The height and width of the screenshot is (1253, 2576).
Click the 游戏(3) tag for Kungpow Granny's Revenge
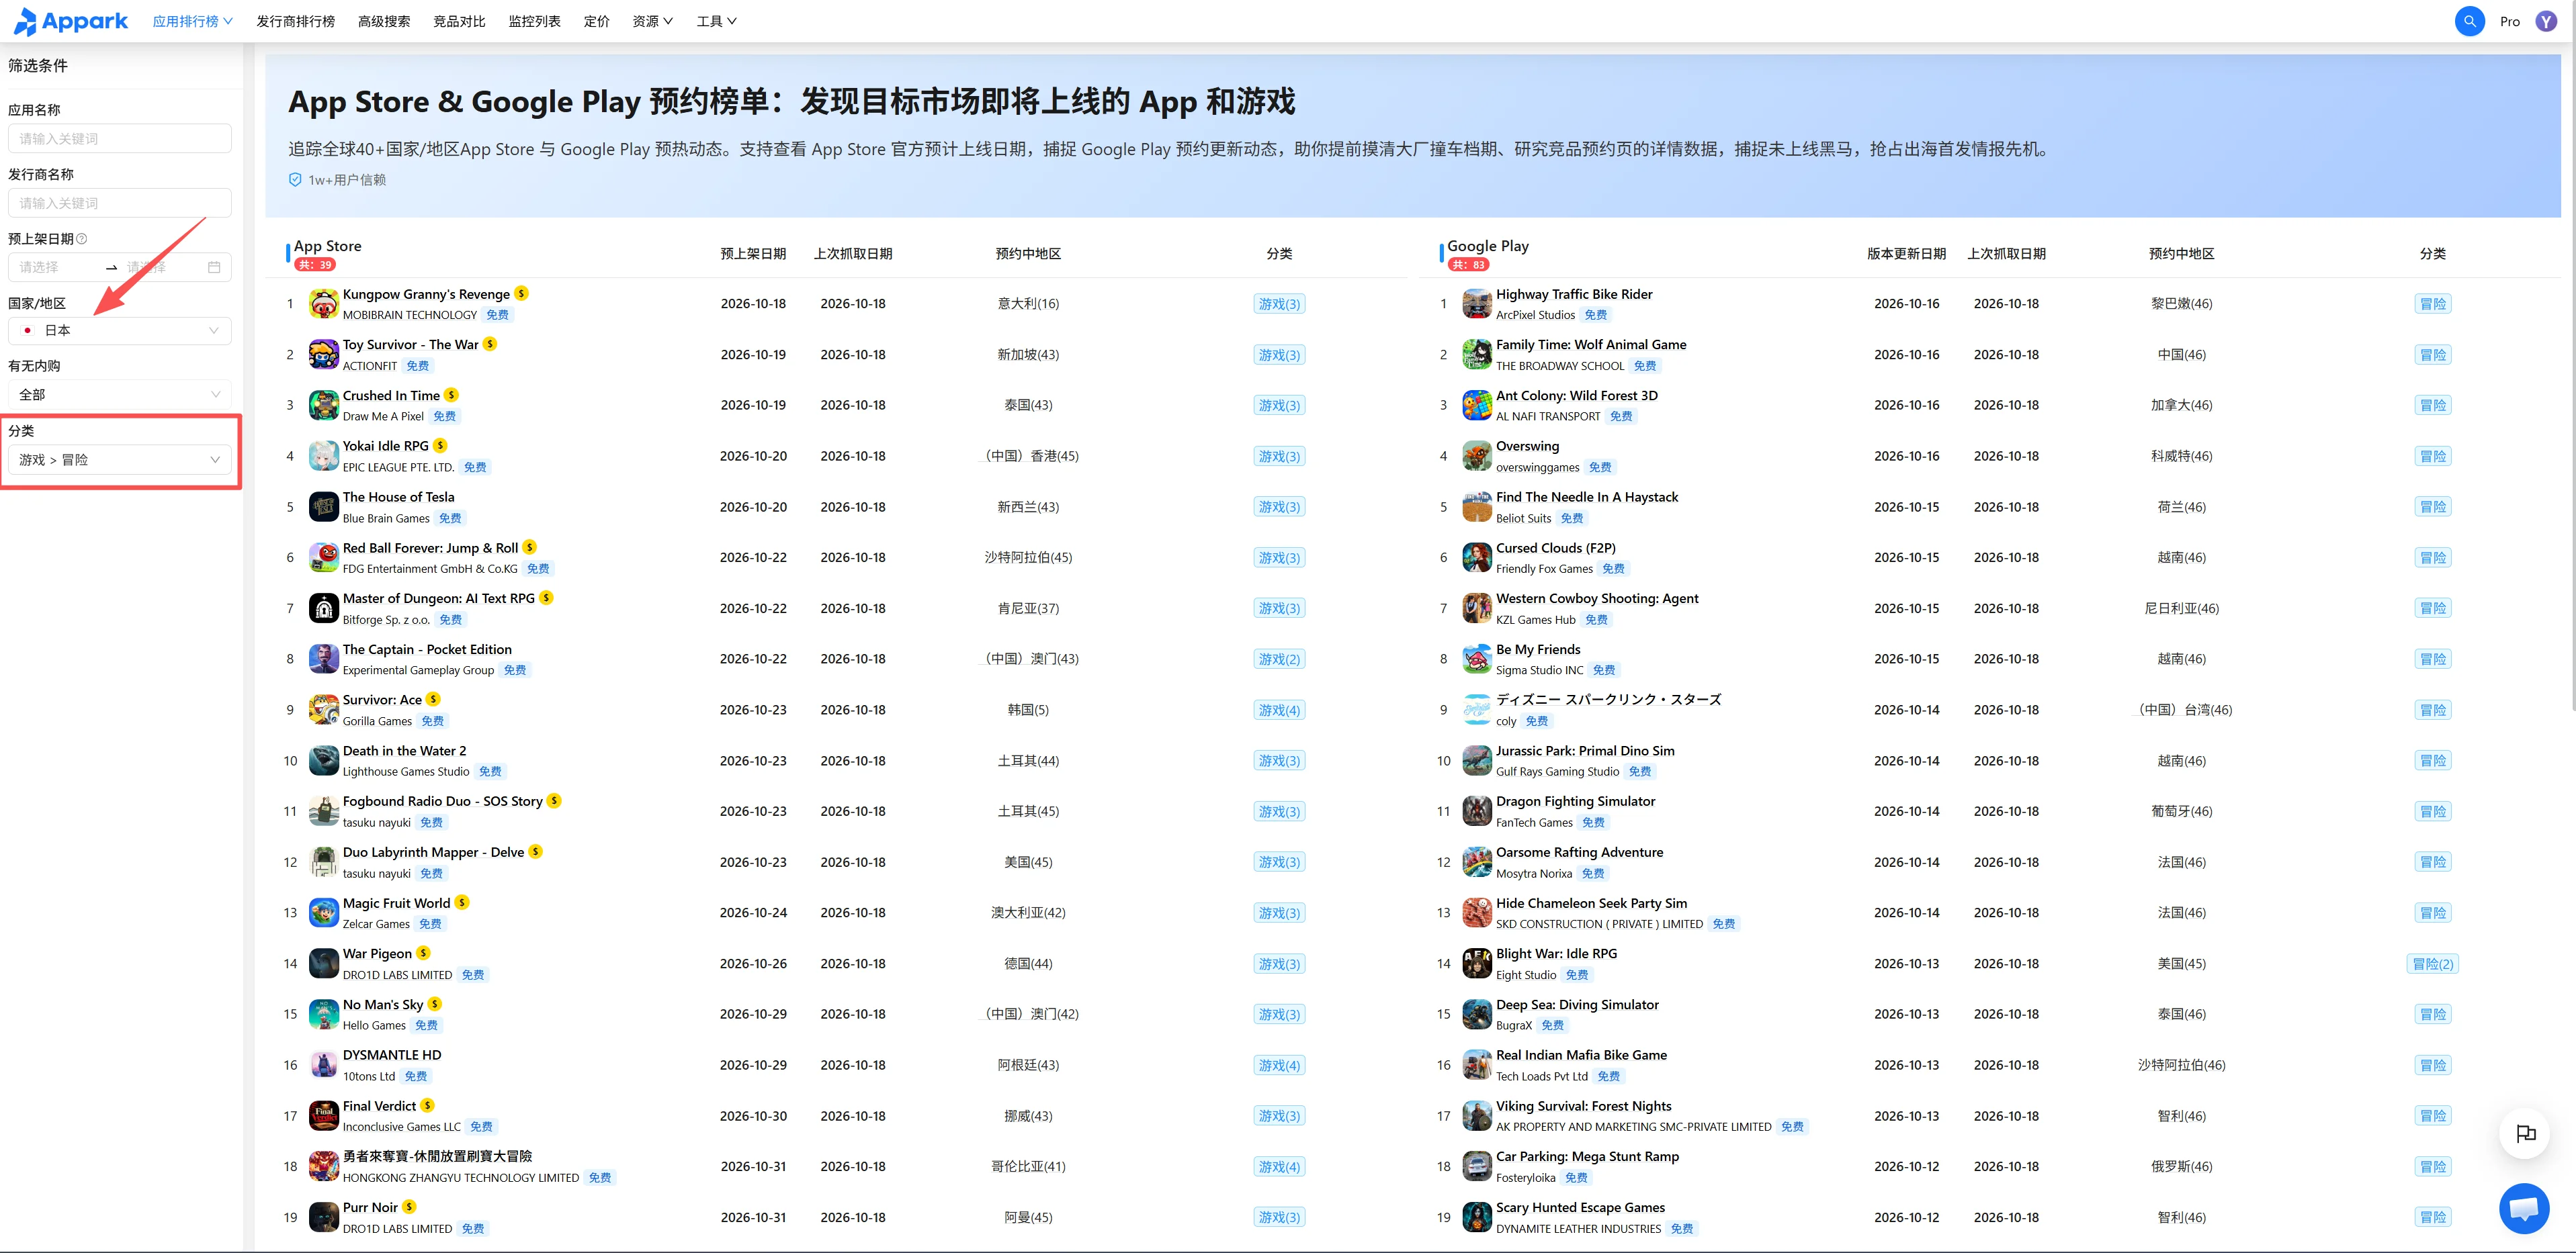(x=1279, y=304)
